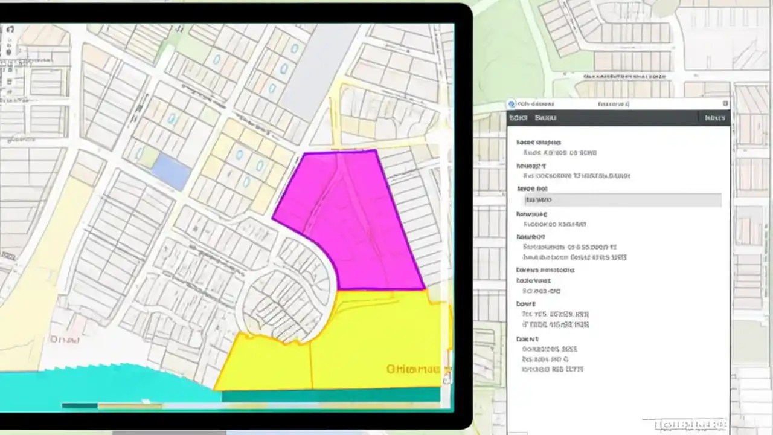Viewport: 773px width, 435px height.
Task: Switch to the Edit tab in the panel header
Action: pos(518,118)
